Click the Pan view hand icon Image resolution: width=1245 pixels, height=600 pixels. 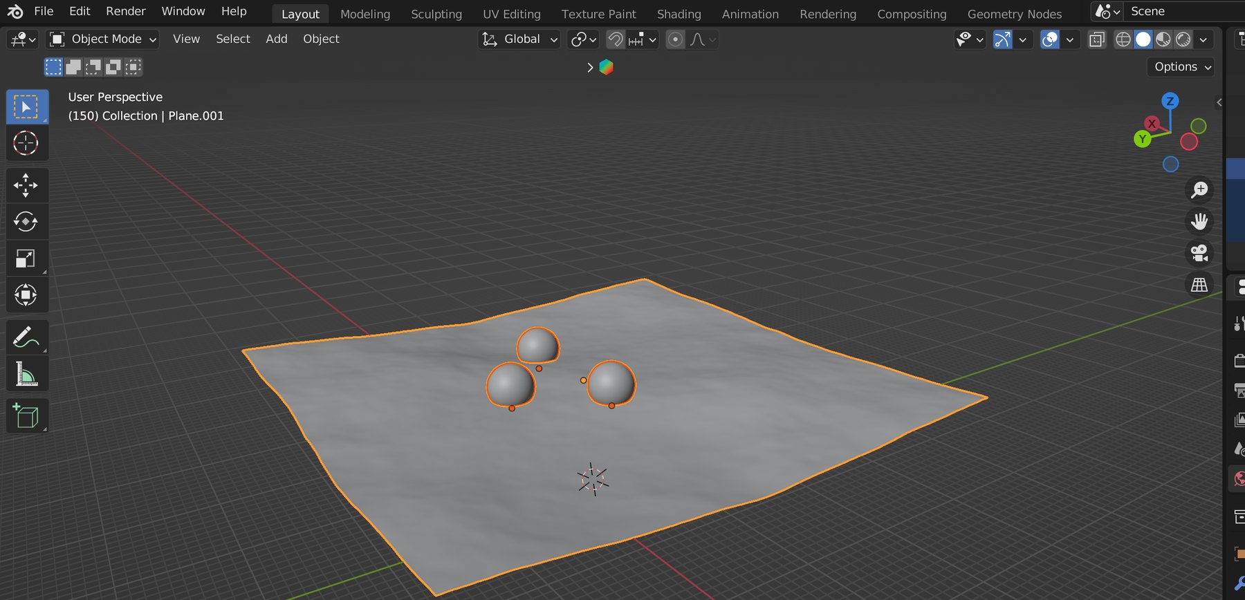1199,221
